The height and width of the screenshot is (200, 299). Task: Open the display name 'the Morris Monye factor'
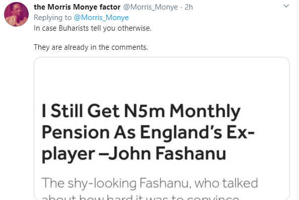click(x=77, y=7)
